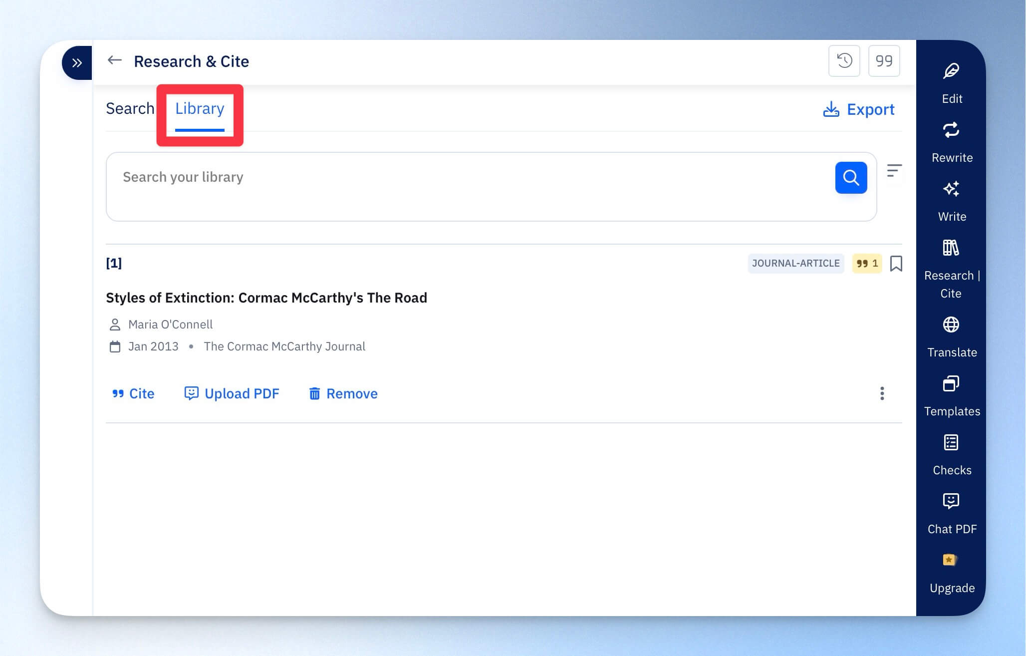This screenshot has height=656, width=1026.
Task: Open the Write sparkle tool
Action: click(x=951, y=189)
